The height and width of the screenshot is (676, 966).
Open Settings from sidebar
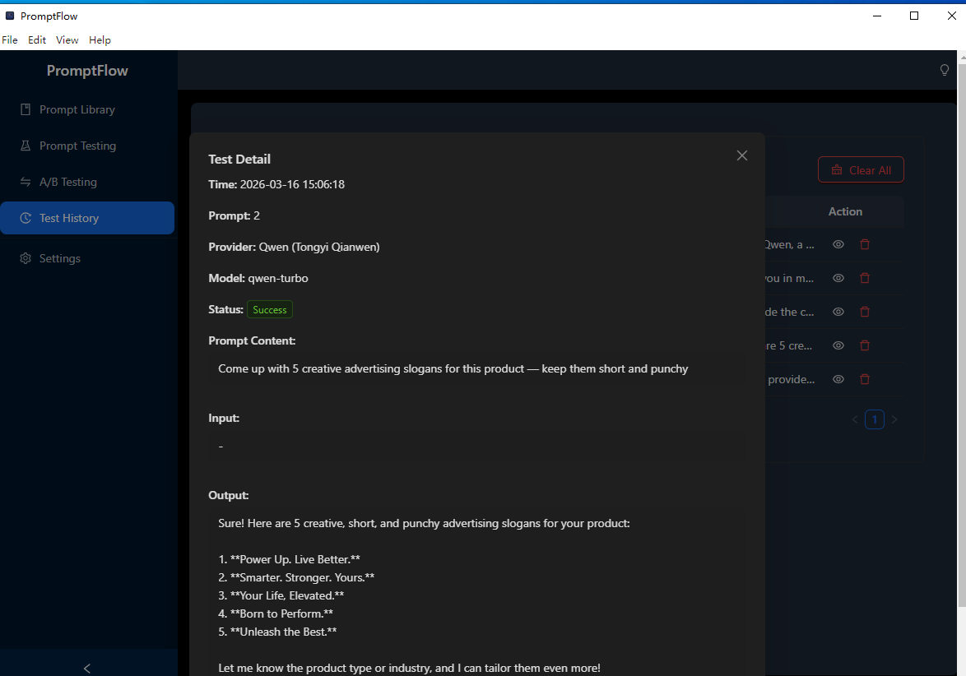[x=87, y=258]
